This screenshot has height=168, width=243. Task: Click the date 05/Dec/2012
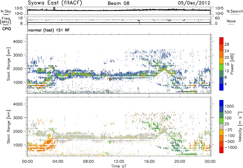pos(194,3)
